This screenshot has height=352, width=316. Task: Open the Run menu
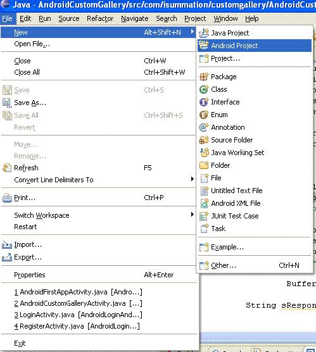tap(45, 18)
